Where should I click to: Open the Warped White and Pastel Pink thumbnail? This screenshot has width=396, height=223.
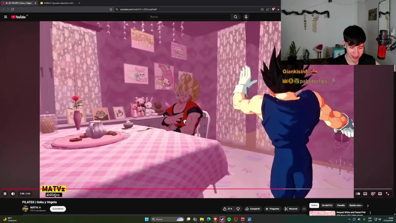coord(322,213)
